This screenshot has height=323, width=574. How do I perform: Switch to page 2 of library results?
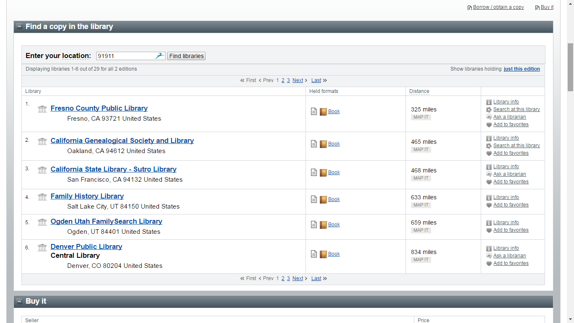(x=283, y=80)
